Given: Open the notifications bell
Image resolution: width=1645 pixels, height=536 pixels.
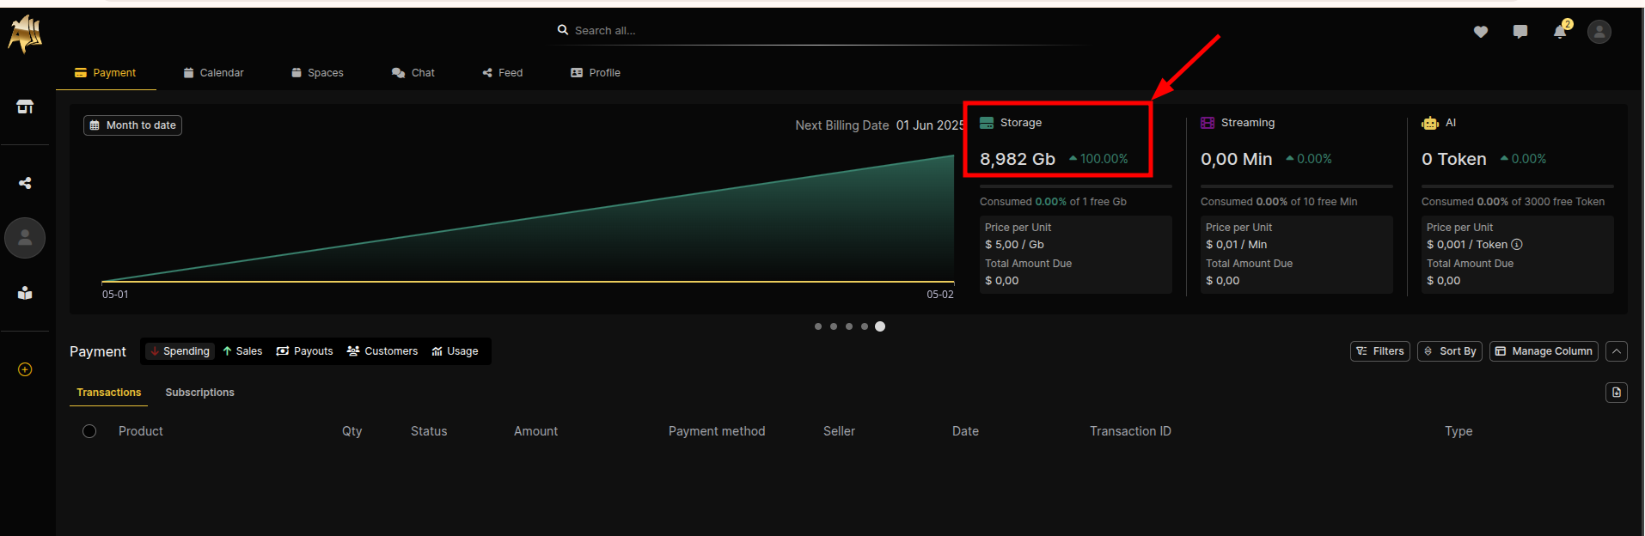Looking at the screenshot, I should (x=1560, y=32).
